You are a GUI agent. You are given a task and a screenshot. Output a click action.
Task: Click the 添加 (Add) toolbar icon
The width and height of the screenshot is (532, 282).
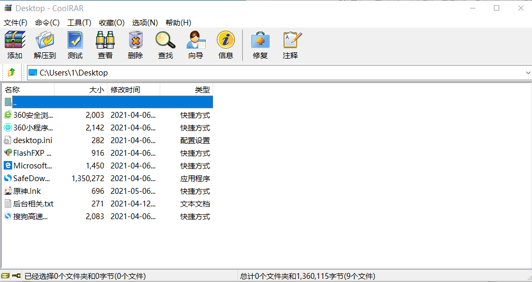click(15, 40)
